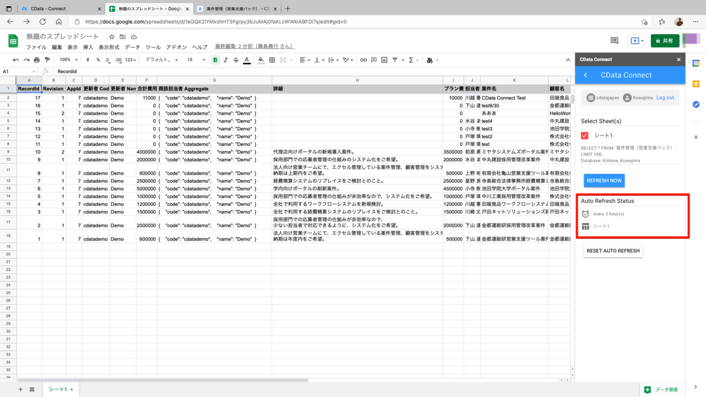This screenshot has height=397, width=706.
Task: Open the horizontal align dropdown
Action: 304,60
